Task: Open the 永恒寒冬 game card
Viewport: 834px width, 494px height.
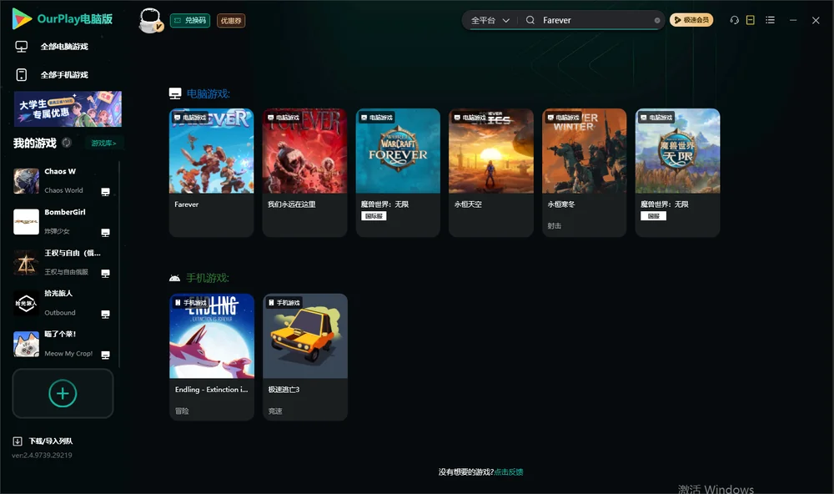Action: (584, 173)
